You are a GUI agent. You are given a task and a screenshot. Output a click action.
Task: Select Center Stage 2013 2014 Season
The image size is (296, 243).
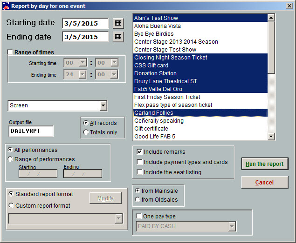pyautogui.click(x=200, y=42)
